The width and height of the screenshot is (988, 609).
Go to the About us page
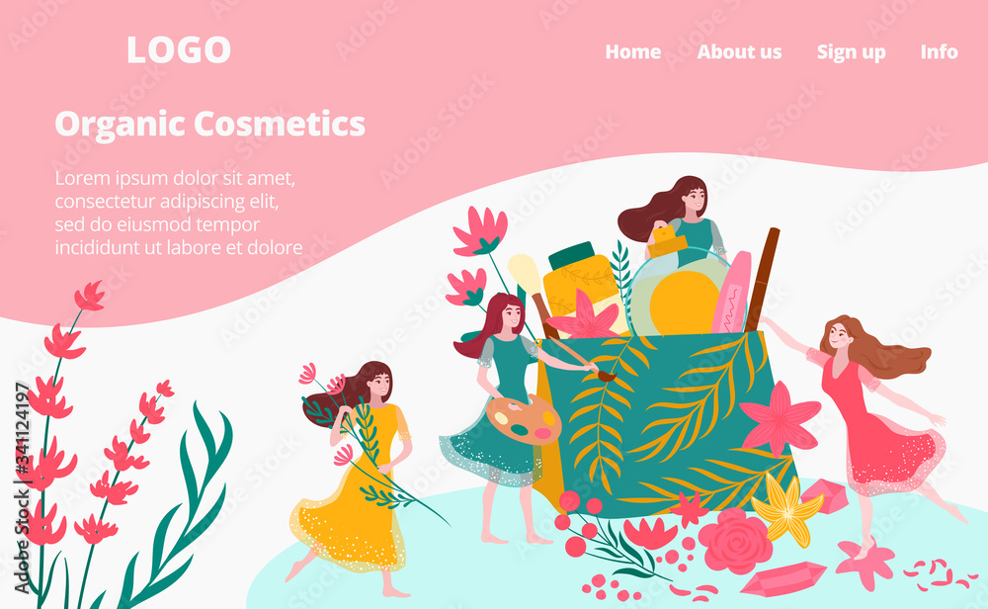point(739,51)
